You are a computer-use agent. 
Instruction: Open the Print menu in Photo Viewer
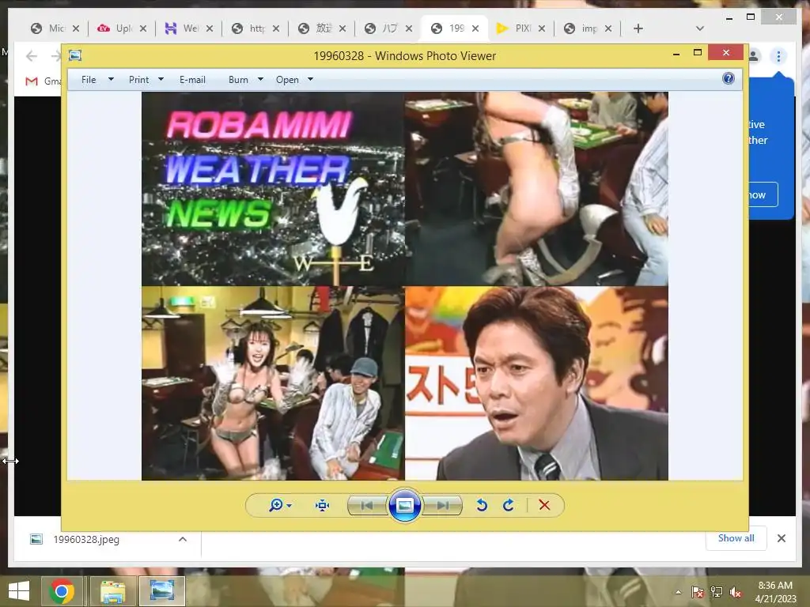click(139, 80)
